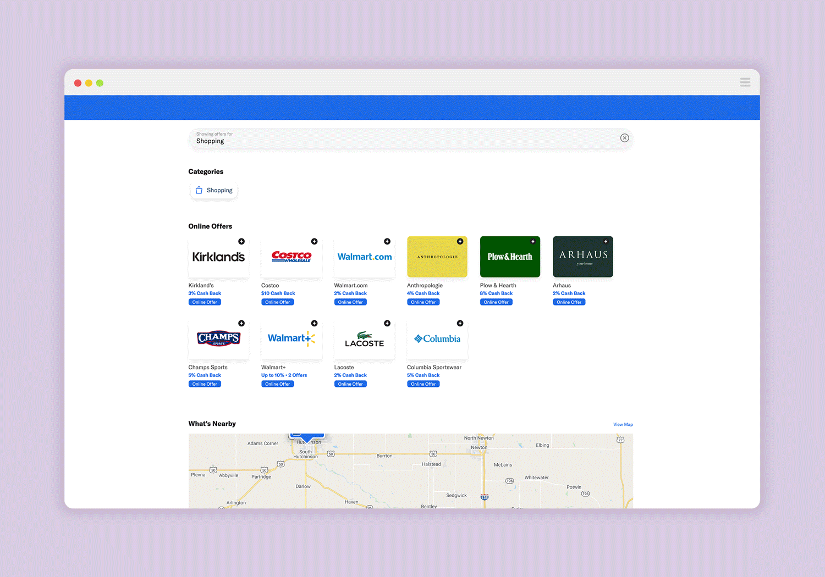Click Online Offer tag under Costco
The width and height of the screenshot is (825, 577).
pyautogui.click(x=277, y=302)
